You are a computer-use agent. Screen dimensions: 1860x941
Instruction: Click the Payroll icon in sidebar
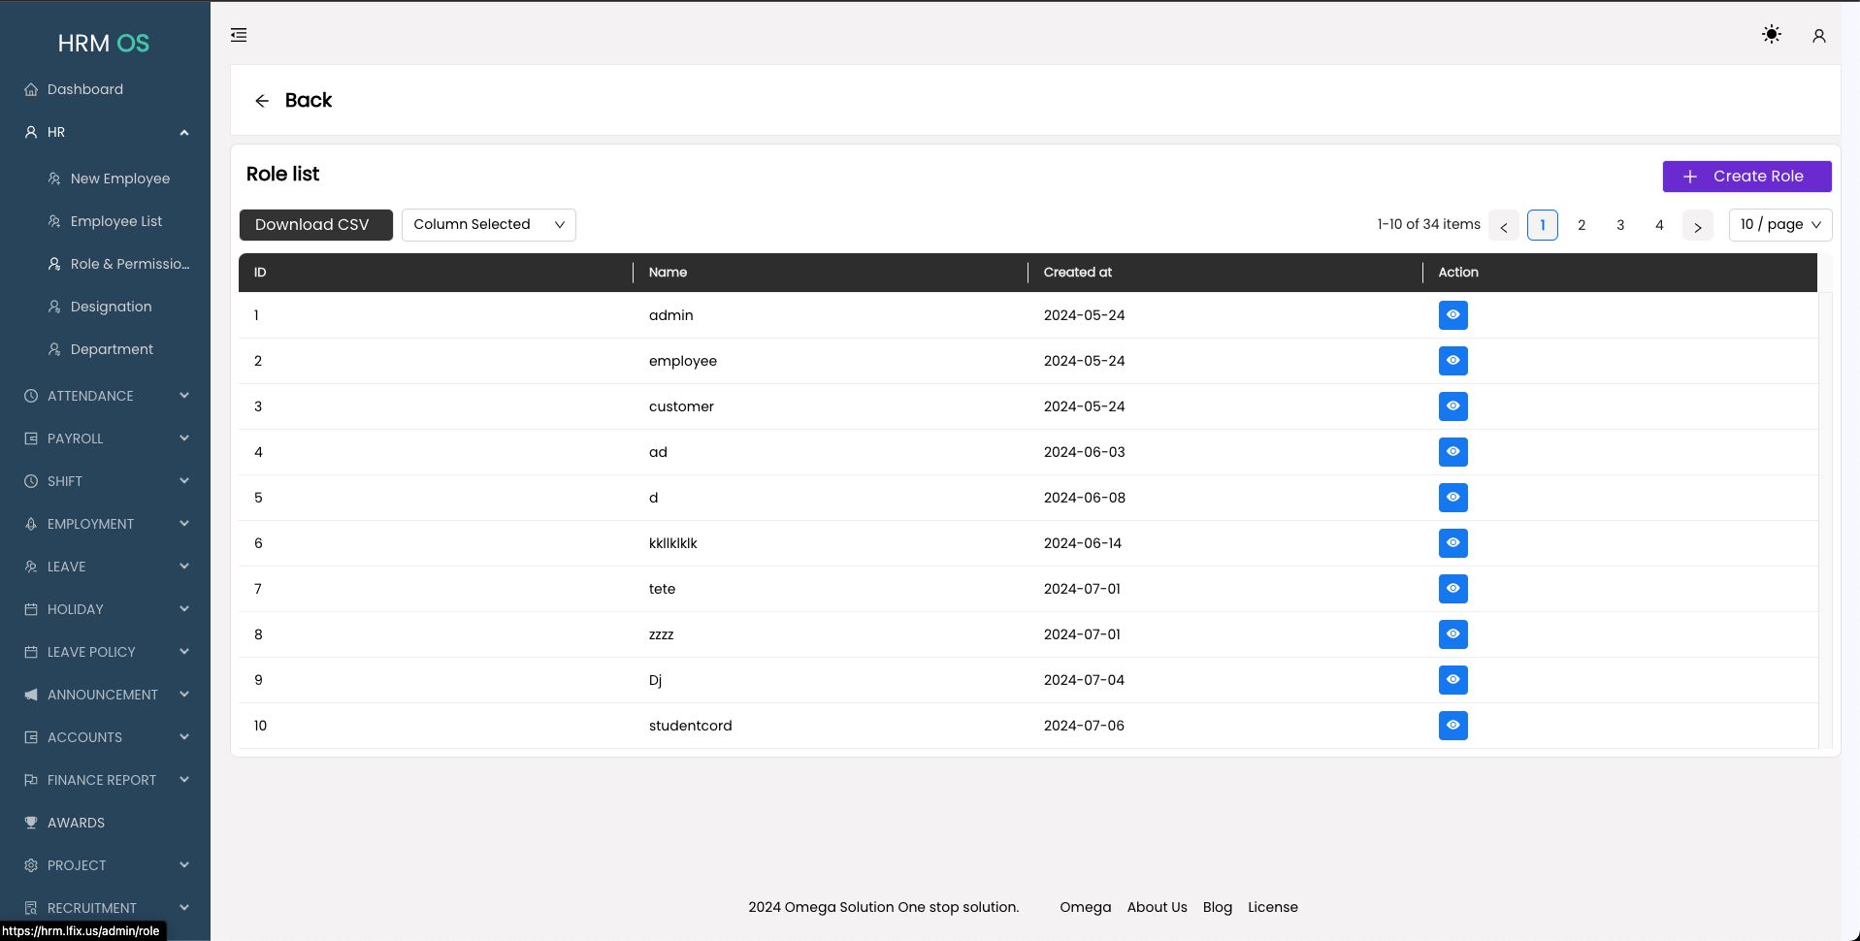coord(31,438)
